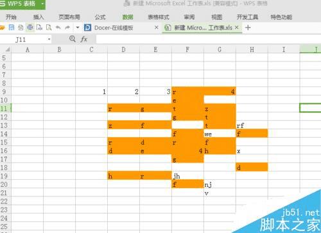Screen dimensions: 321x233
Task: Switch to the 页面布局 ribbon tab
Action: point(69,17)
